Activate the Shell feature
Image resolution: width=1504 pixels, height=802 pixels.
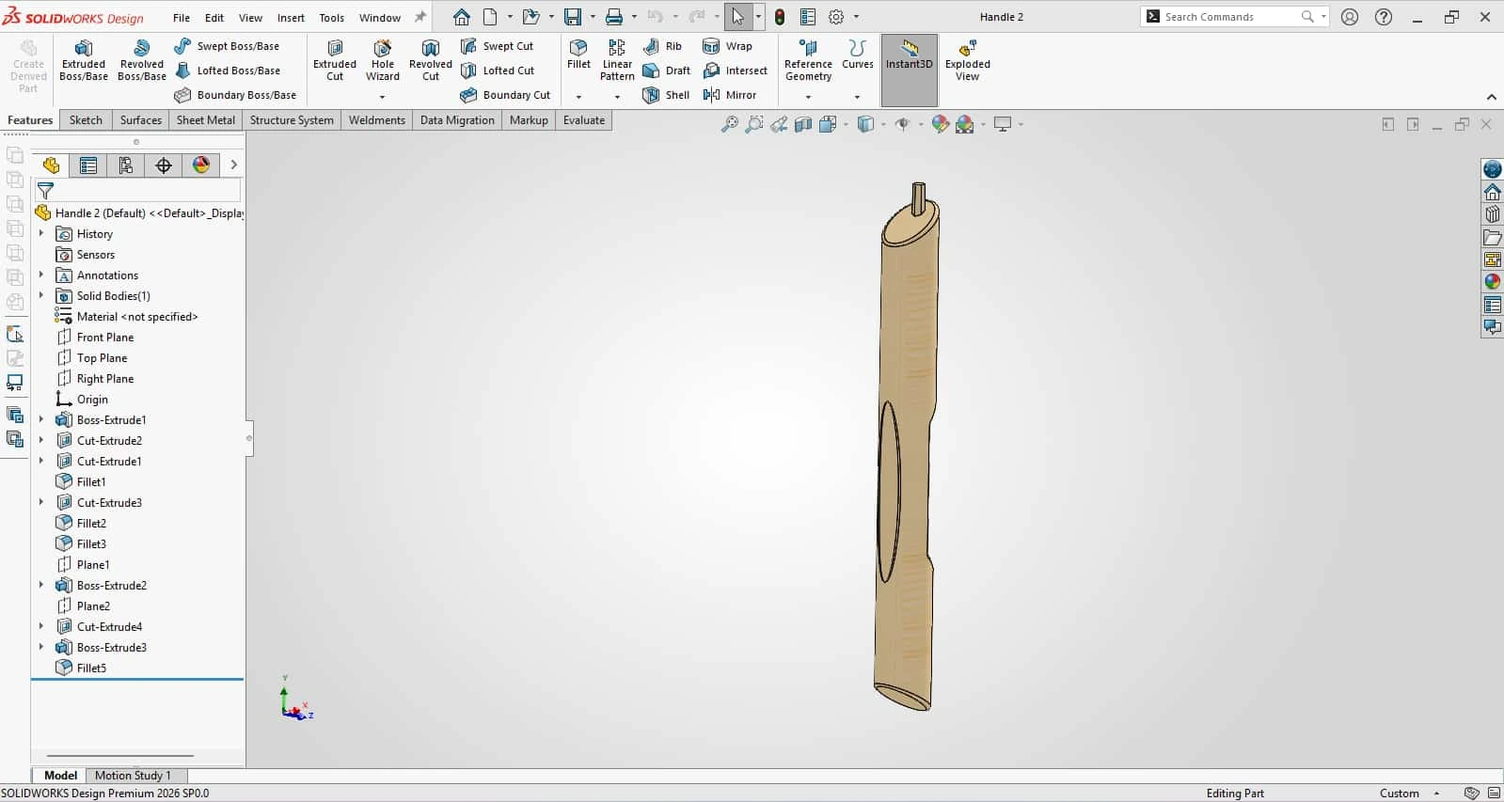(666, 95)
